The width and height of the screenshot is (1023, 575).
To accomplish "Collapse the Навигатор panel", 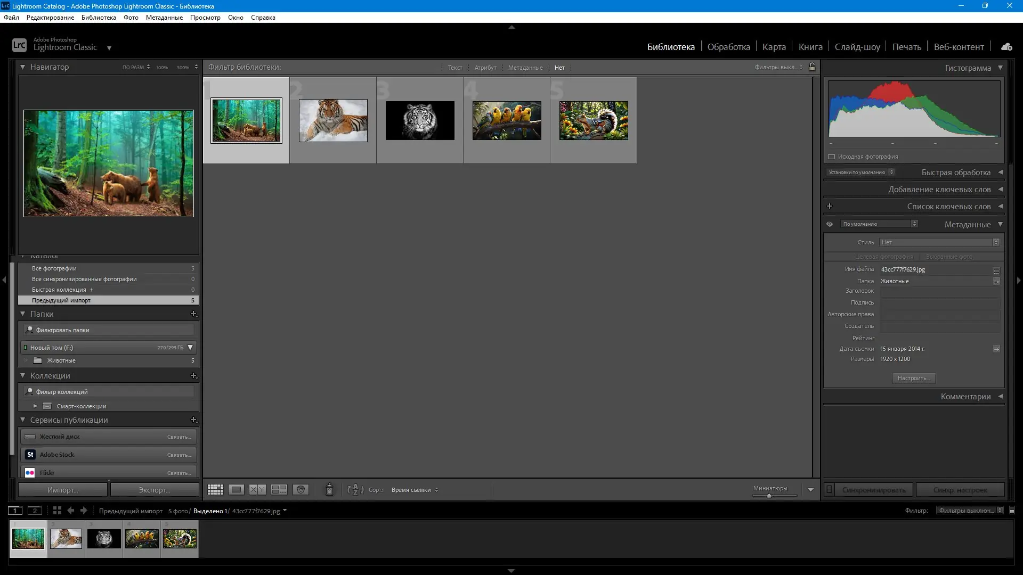I will click(x=23, y=67).
